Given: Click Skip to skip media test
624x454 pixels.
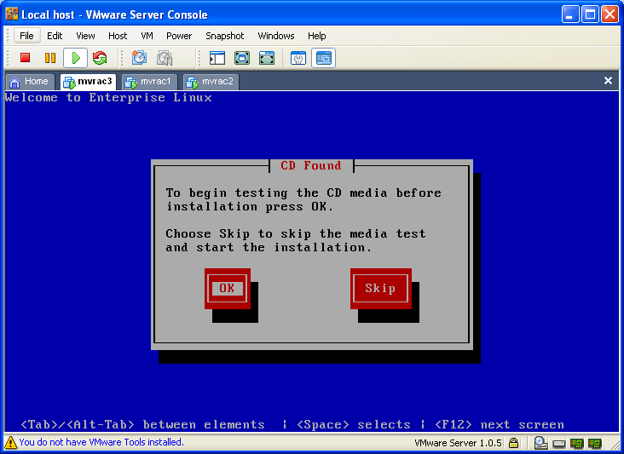Looking at the screenshot, I should (x=381, y=289).
